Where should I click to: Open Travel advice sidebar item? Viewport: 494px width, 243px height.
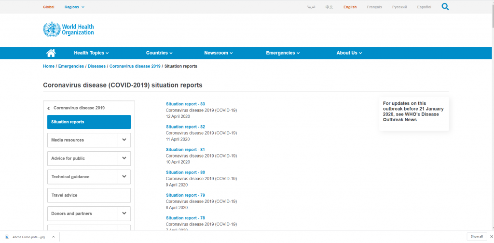(x=89, y=195)
